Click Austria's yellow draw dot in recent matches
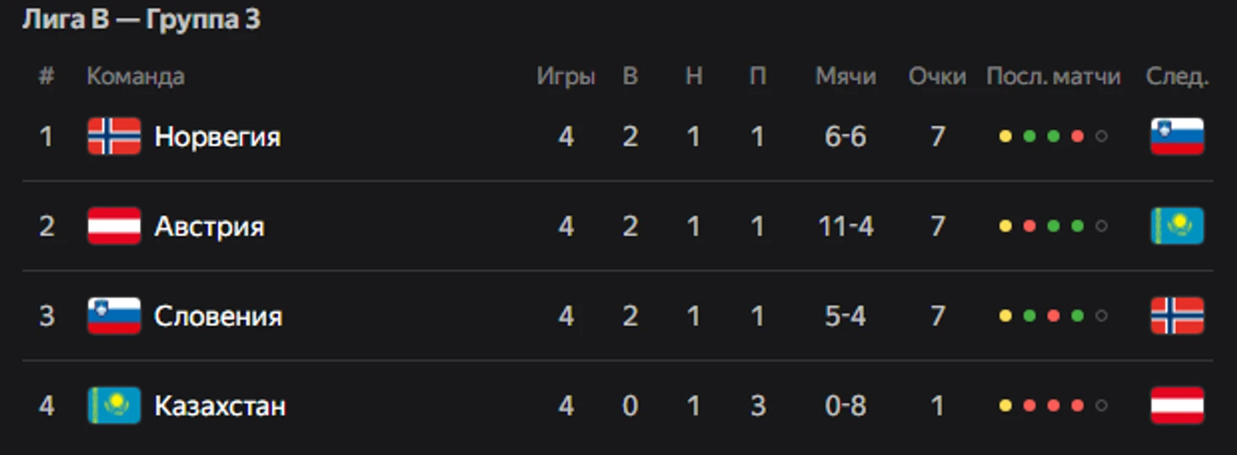This screenshot has width=1237, height=455. point(1005,226)
